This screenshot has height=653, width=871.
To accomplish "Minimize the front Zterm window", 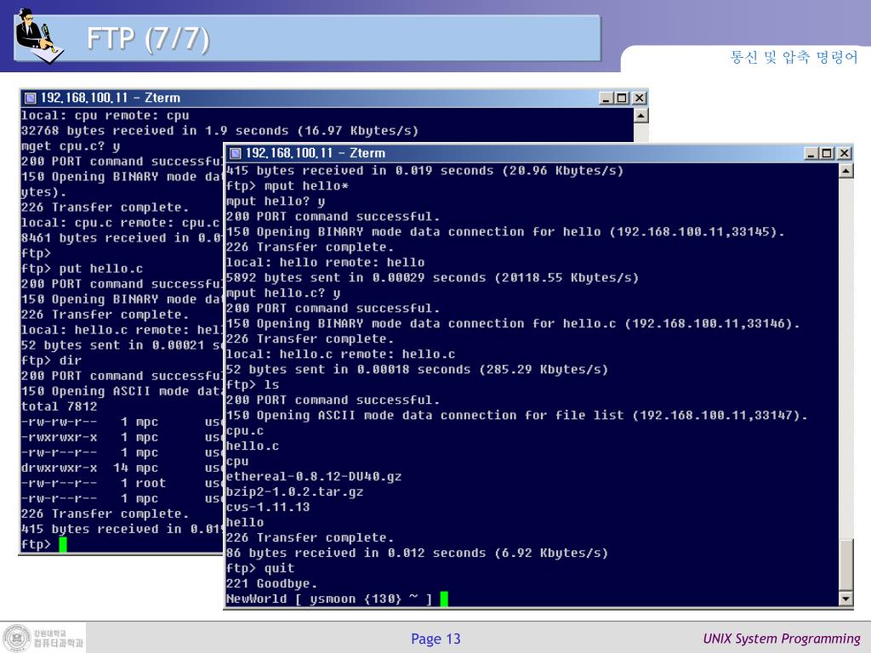I will tap(811, 153).
